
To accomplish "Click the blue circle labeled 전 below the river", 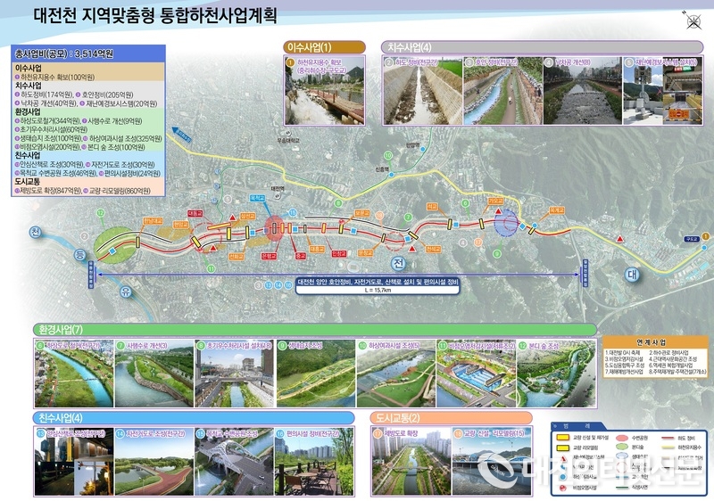I will click(399, 264).
